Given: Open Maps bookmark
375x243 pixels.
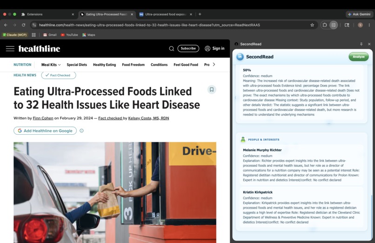Looking at the screenshot, I should (x=89, y=35).
